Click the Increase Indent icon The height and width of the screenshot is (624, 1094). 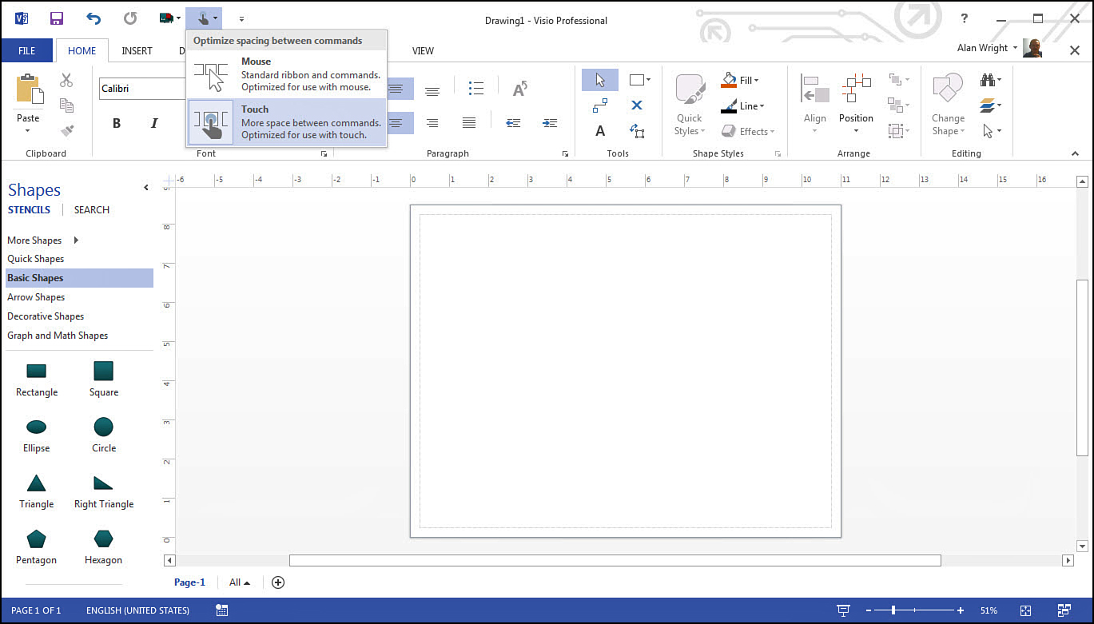pos(550,123)
